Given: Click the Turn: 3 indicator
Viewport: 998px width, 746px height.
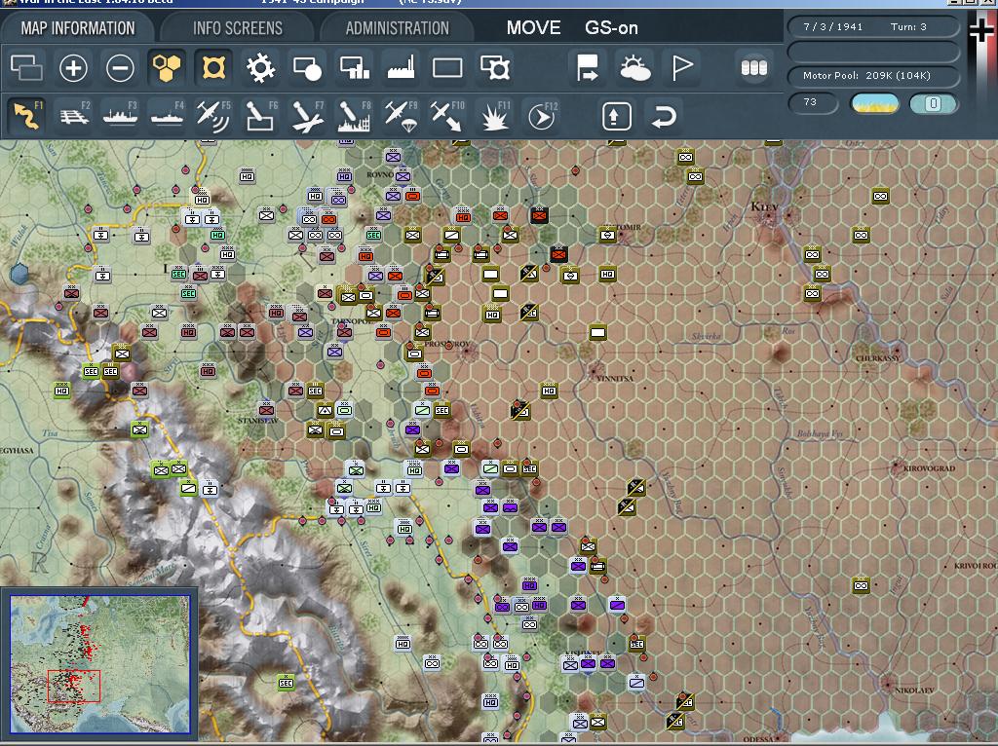Looking at the screenshot, I should pos(908,26).
